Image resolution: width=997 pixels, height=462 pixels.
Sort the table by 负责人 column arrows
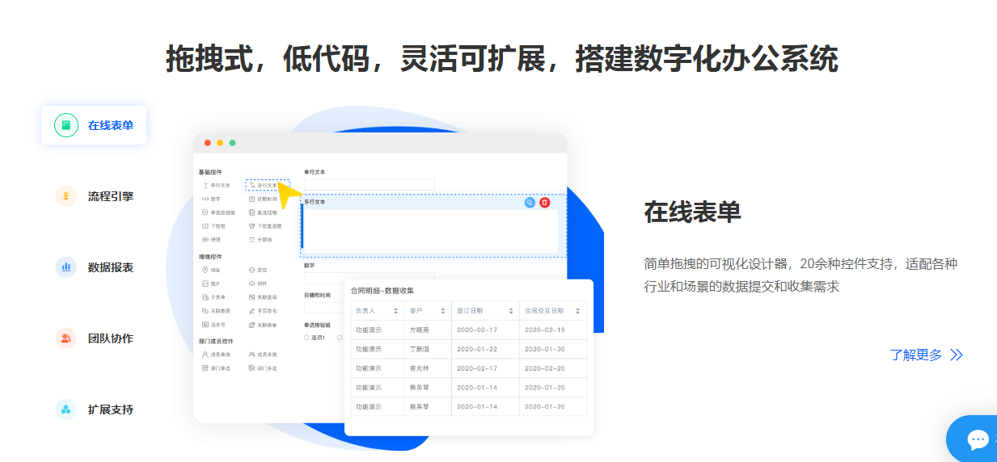[x=395, y=311]
